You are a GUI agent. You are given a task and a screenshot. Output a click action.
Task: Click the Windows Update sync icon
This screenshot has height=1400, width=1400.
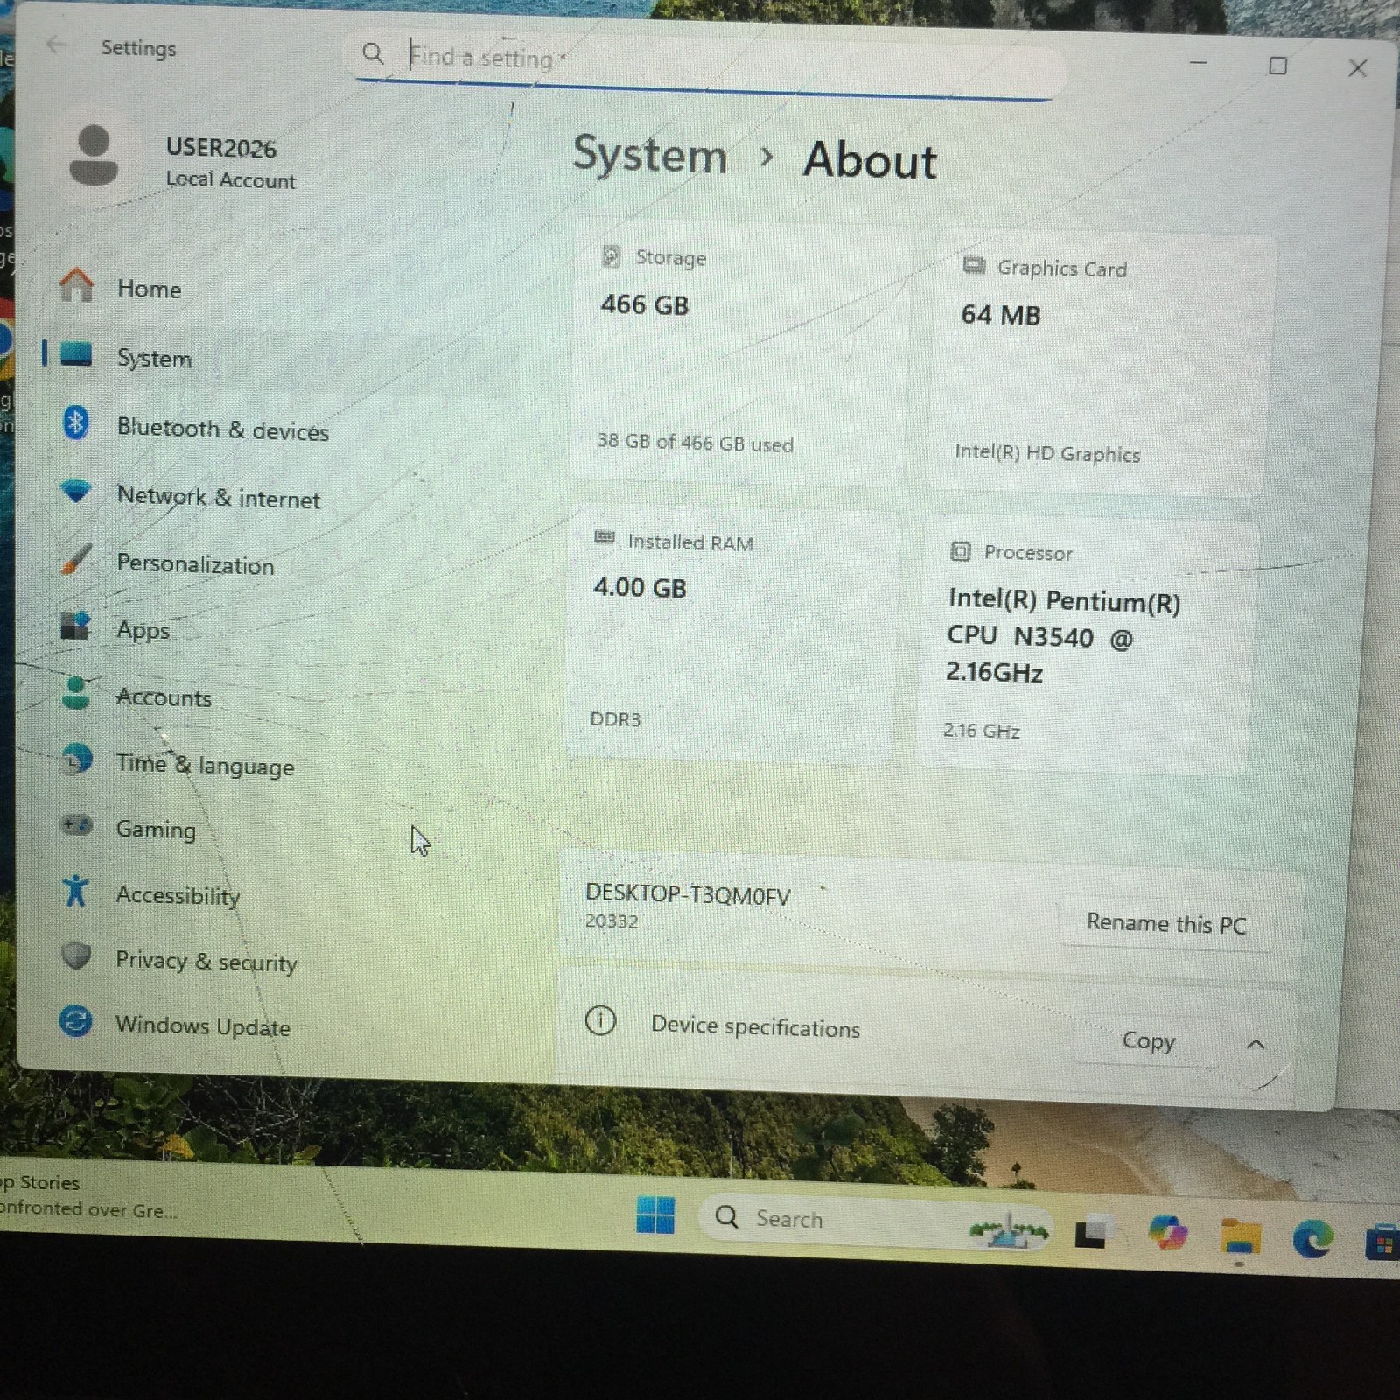tap(76, 1021)
